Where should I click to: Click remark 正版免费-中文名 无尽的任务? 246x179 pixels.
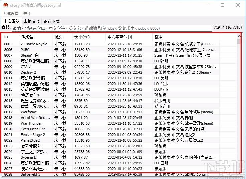coord(180,129)
